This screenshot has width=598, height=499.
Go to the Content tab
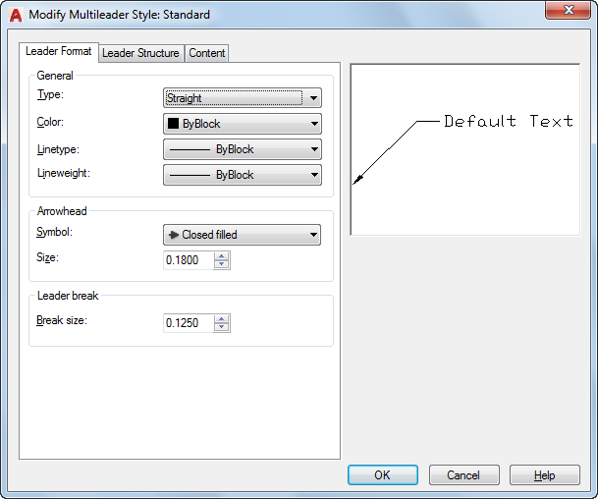click(206, 53)
